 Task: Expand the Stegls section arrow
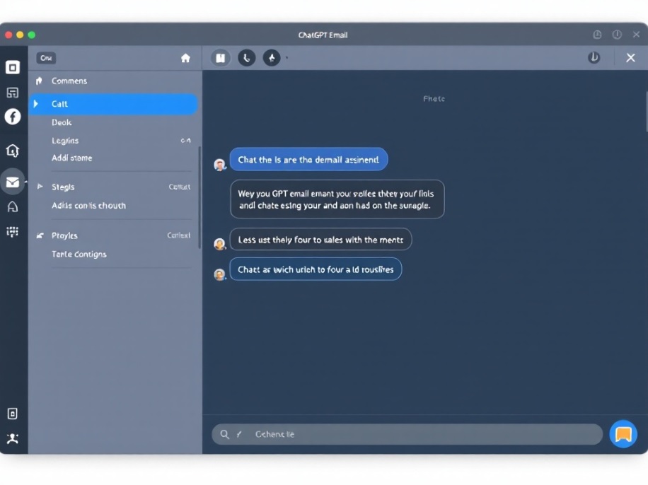click(40, 187)
